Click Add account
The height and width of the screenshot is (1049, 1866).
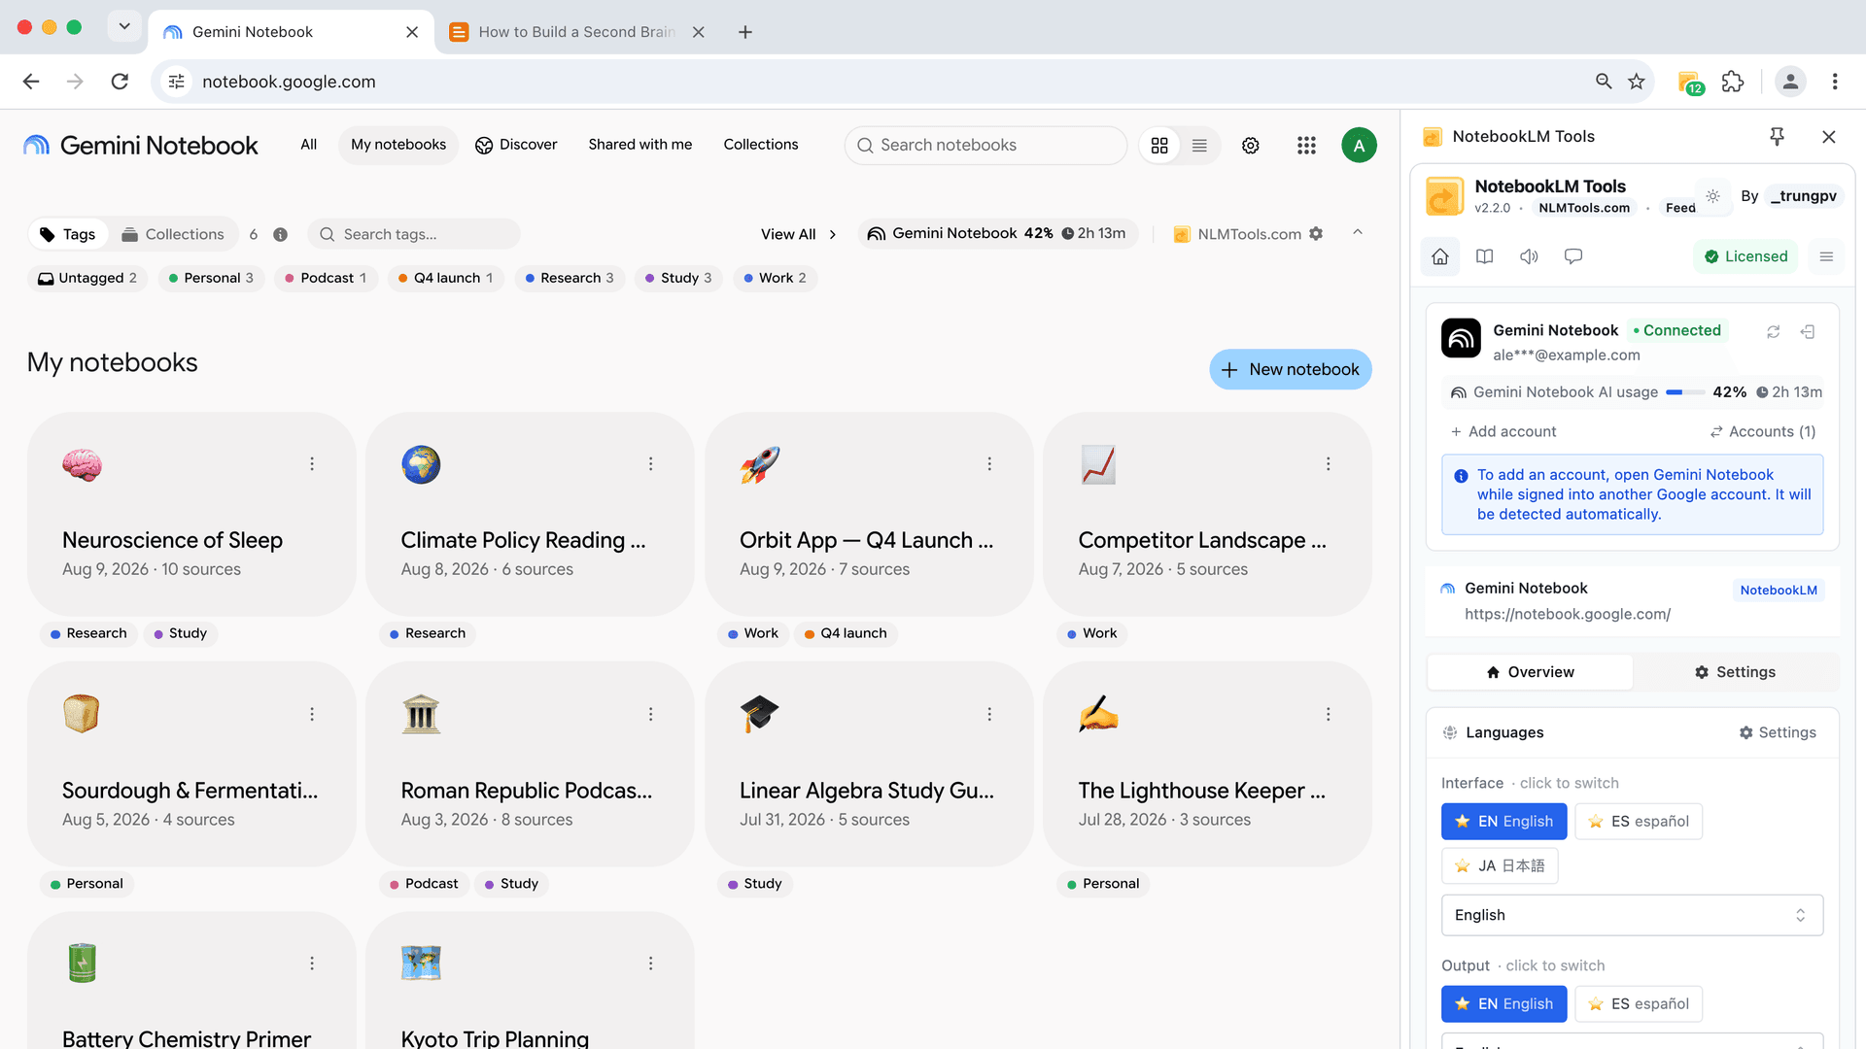[1503, 431]
